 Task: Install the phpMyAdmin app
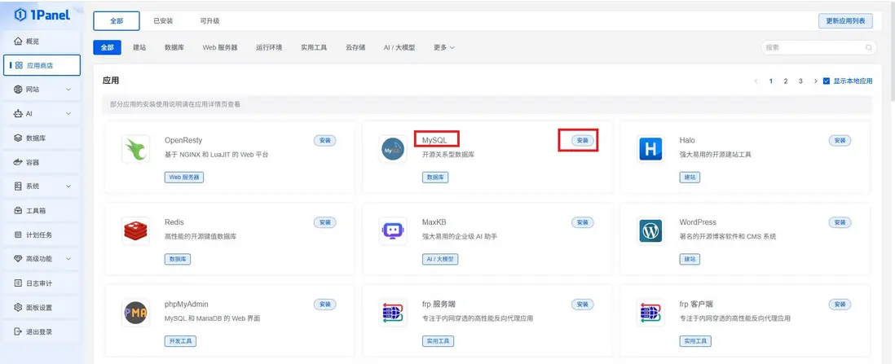[x=324, y=305]
